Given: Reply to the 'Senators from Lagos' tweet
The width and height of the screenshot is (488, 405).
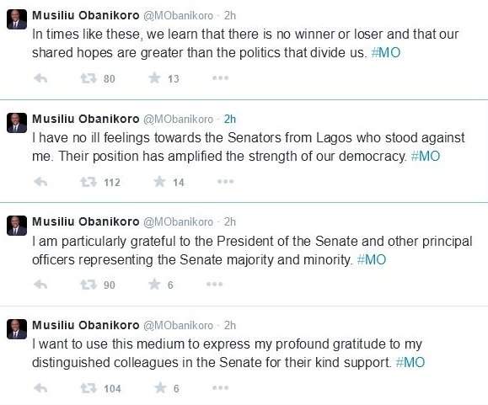Looking at the screenshot, I should click(40, 182).
